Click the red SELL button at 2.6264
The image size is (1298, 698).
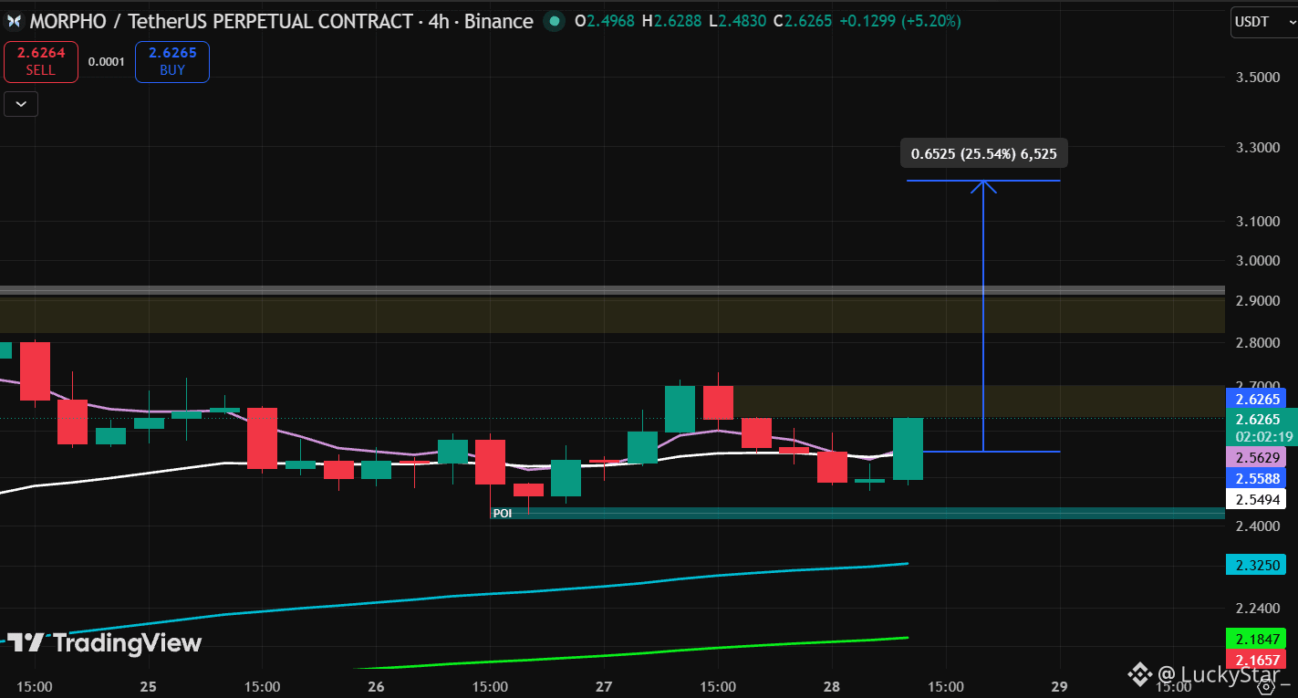pyautogui.click(x=40, y=62)
